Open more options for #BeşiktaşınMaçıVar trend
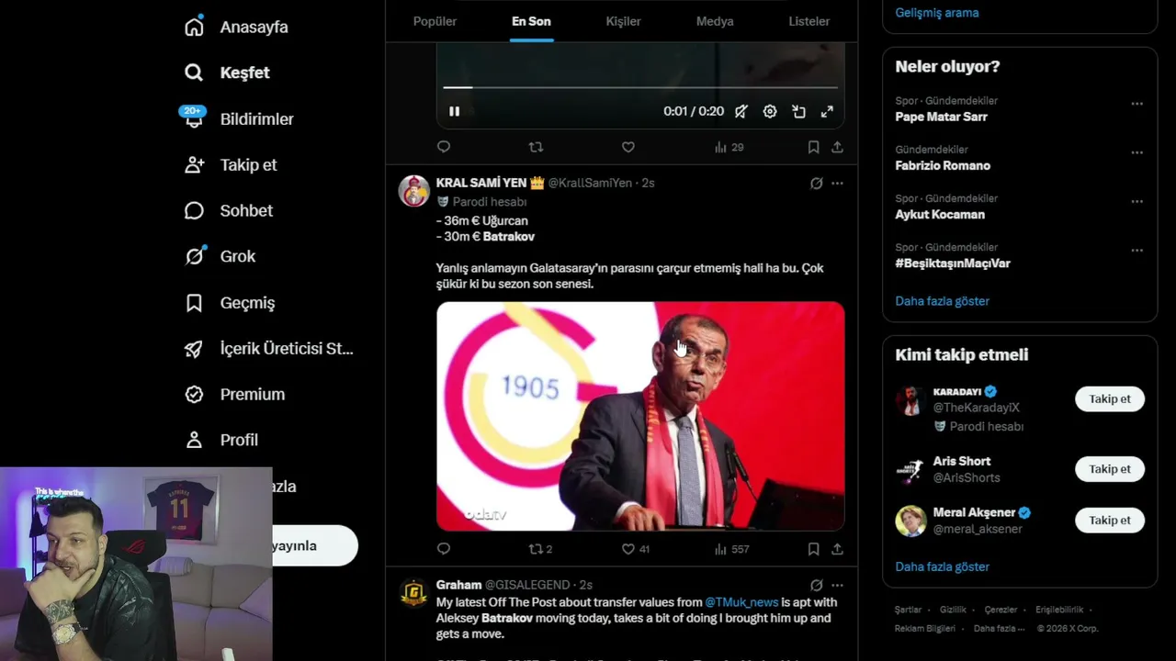Image resolution: width=1176 pixels, height=661 pixels. [x=1136, y=250]
